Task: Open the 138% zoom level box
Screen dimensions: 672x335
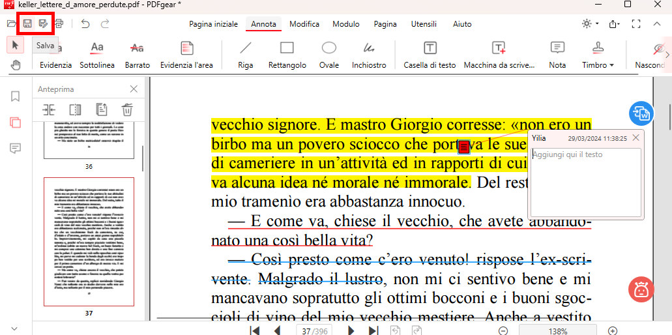Action: [559, 330]
